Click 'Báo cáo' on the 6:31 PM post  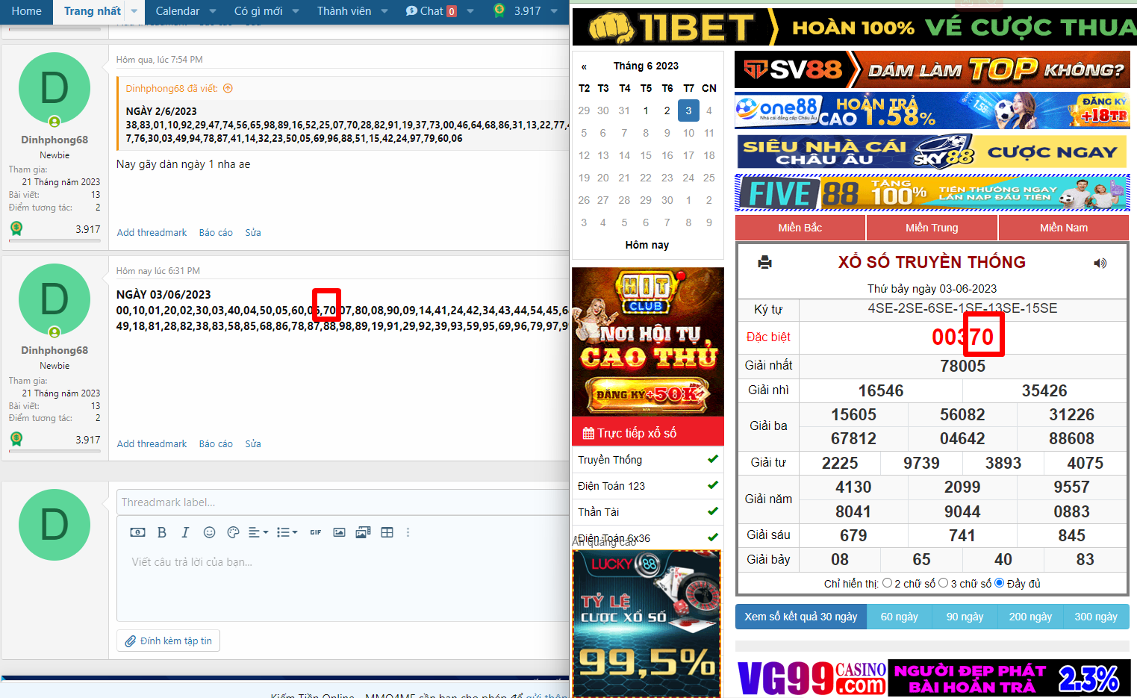point(216,443)
